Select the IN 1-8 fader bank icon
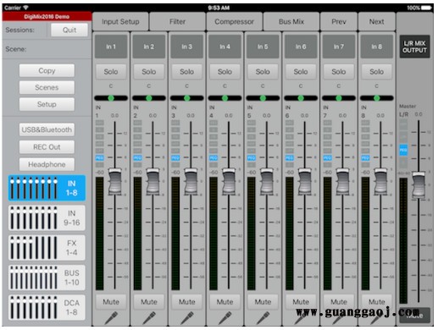This screenshot has height=330, width=438. click(x=47, y=188)
